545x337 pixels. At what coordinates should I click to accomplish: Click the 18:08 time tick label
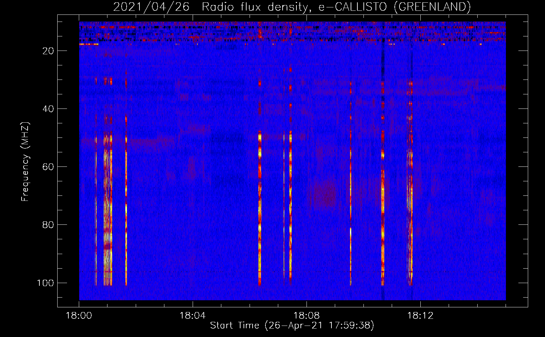307,316
